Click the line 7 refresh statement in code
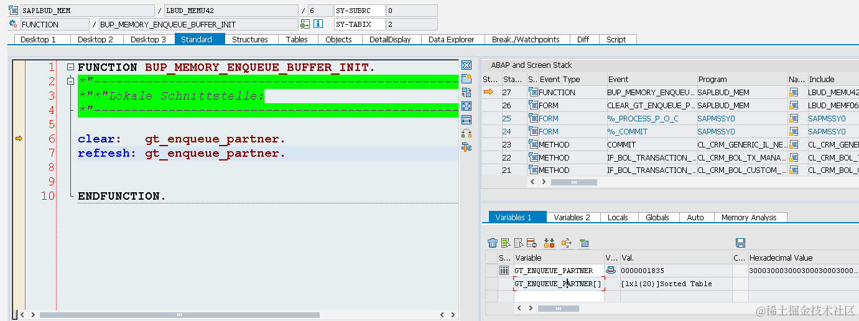Viewport: 859px width, 321px height. [x=182, y=153]
